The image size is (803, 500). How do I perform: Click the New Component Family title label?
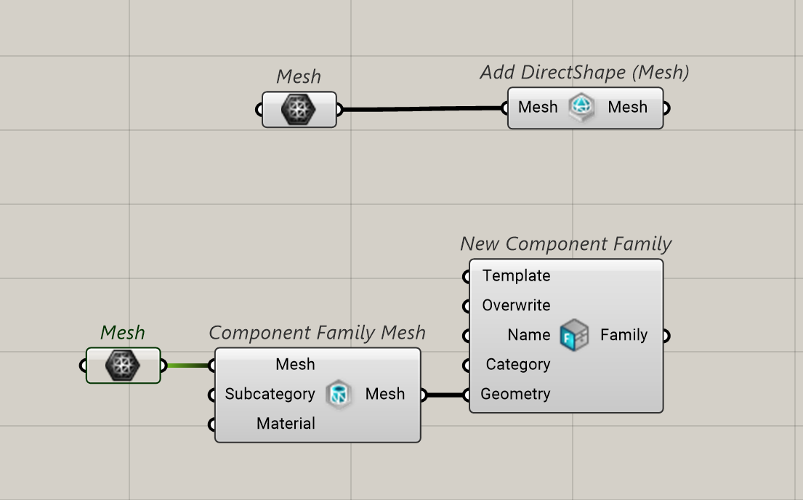566,244
